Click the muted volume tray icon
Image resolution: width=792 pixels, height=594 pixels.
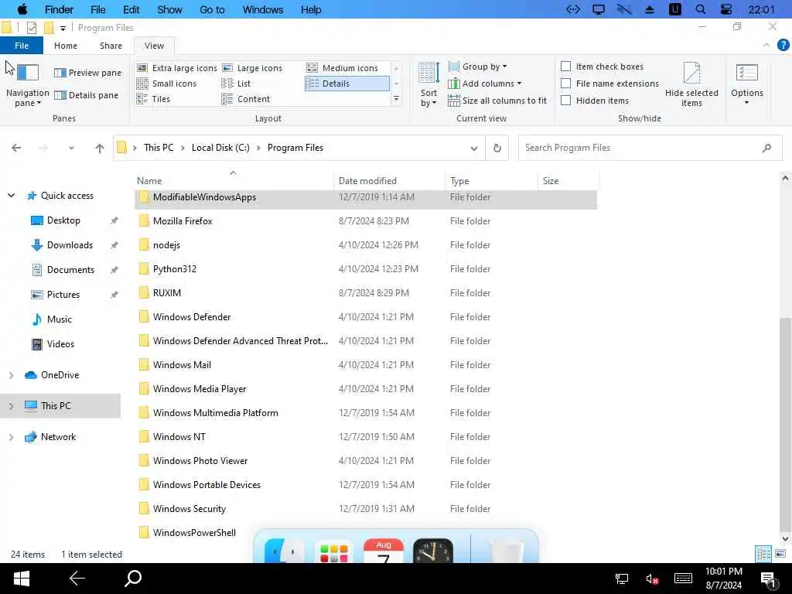click(651, 579)
